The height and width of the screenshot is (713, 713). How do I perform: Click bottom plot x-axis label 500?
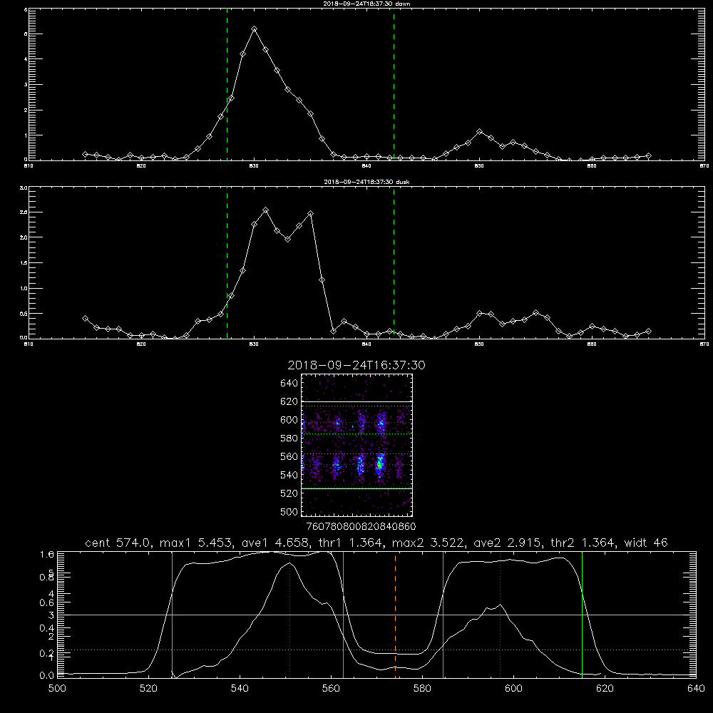(x=57, y=689)
